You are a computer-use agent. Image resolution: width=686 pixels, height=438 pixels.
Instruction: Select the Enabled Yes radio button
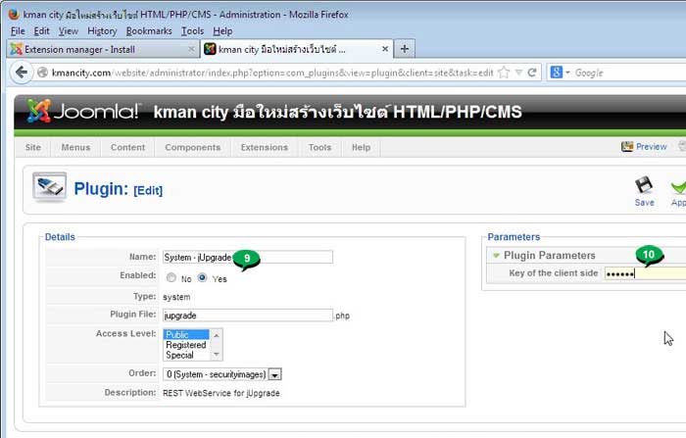(202, 277)
